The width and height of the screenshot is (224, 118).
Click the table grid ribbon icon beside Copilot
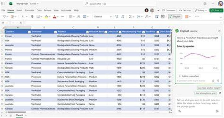pyautogui.click(x=163, y=17)
